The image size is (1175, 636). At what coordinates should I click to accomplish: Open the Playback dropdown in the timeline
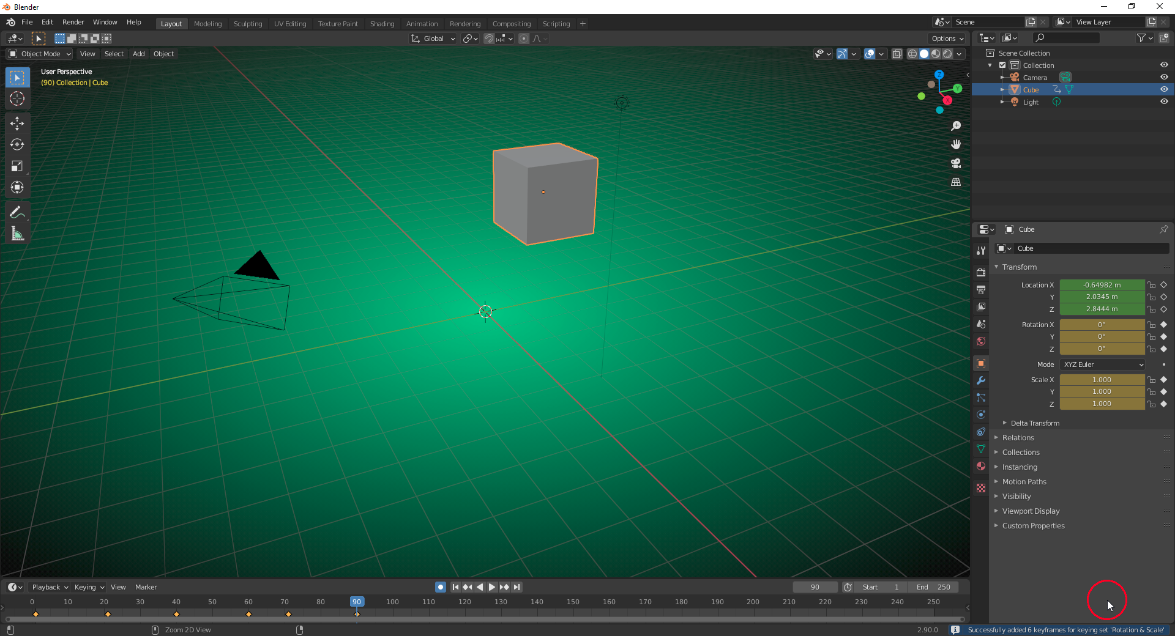pos(50,587)
